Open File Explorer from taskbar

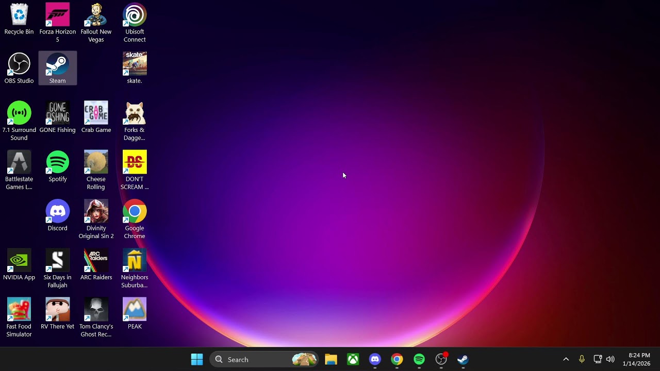click(x=331, y=359)
